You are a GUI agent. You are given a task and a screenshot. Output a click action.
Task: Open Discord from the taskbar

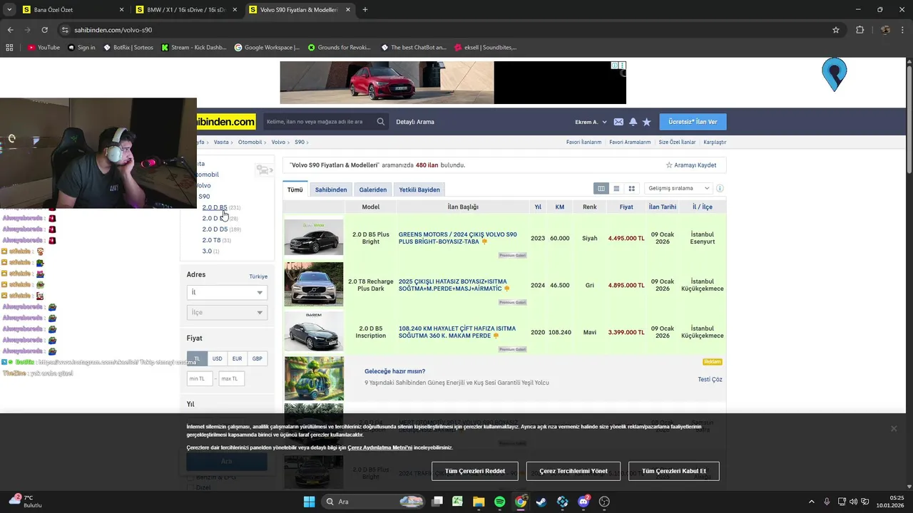coord(584,502)
